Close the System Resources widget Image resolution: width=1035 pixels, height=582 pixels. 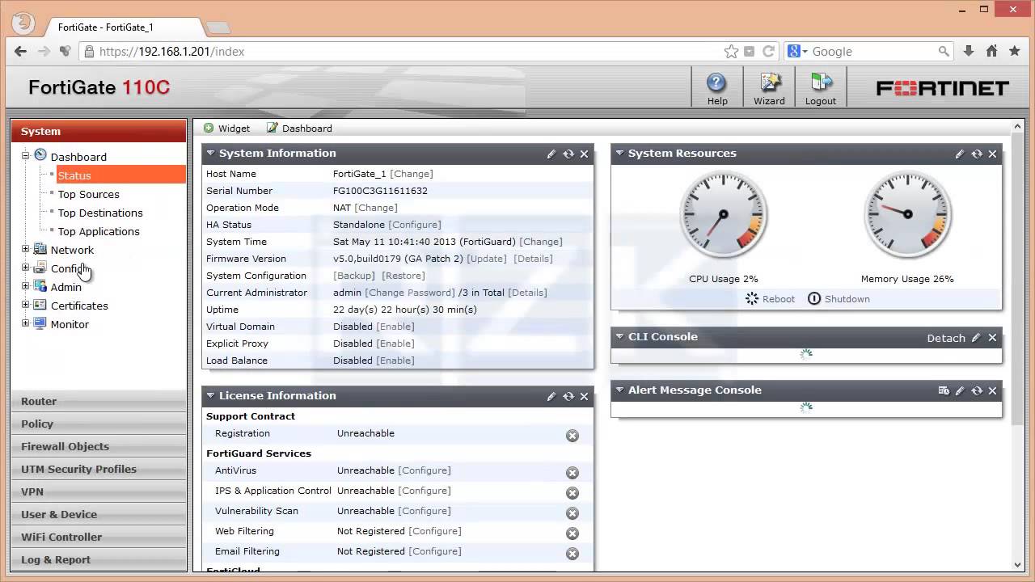[x=993, y=154]
